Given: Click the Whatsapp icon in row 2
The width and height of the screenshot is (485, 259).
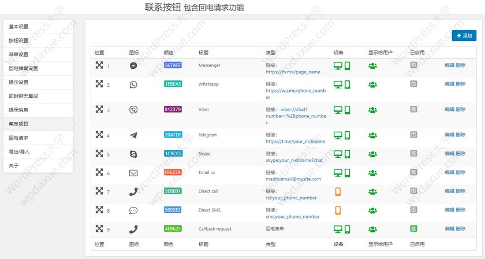Looking at the screenshot, I should pyautogui.click(x=133, y=84).
